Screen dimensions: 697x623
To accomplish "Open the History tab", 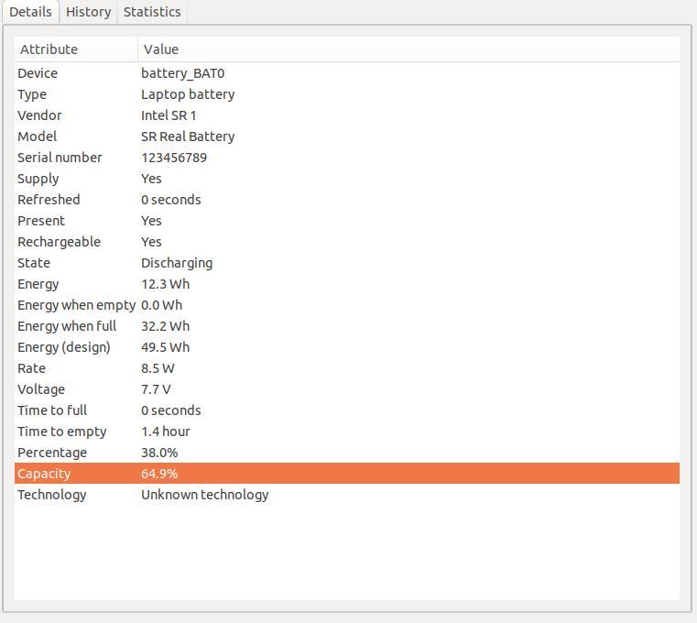I will click(88, 12).
